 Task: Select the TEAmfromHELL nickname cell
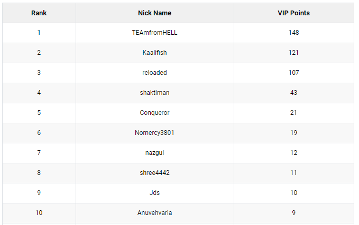tap(155, 33)
